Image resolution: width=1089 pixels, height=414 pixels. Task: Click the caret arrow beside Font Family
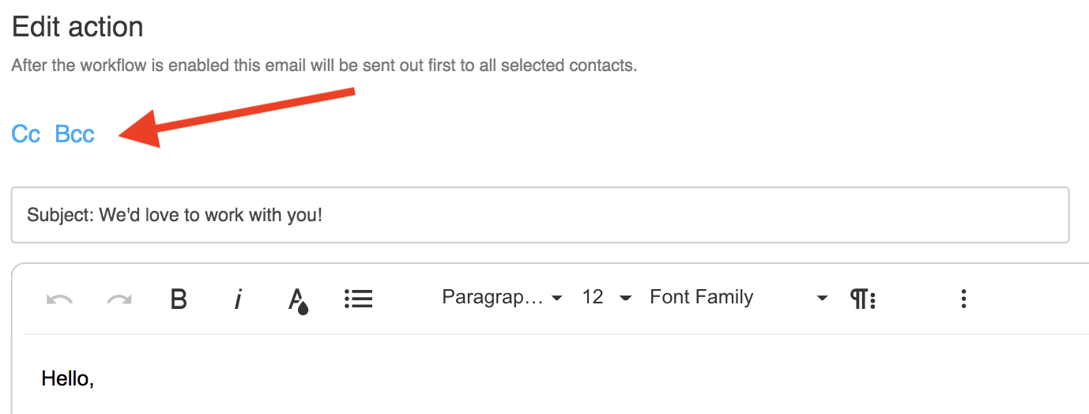click(822, 299)
